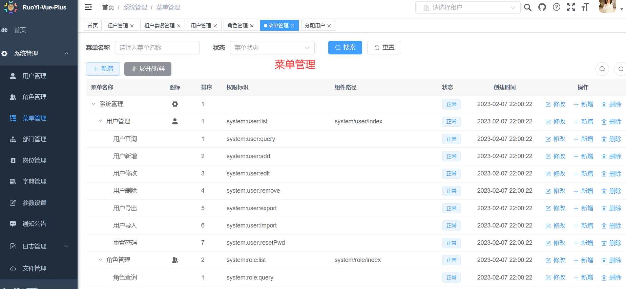The height and width of the screenshot is (289, 626).
Task: Select 菜单管理 in the sidebar
Action: tap(39, 118)
